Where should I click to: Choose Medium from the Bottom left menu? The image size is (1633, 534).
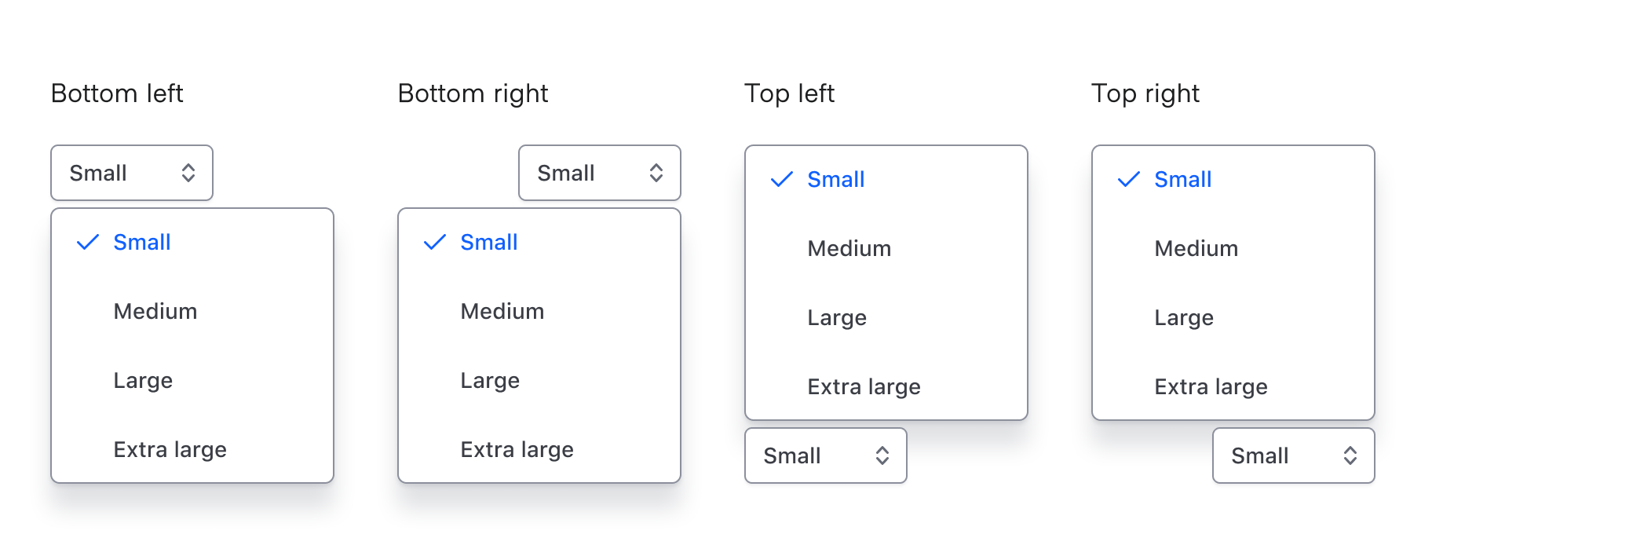point(155,311)
